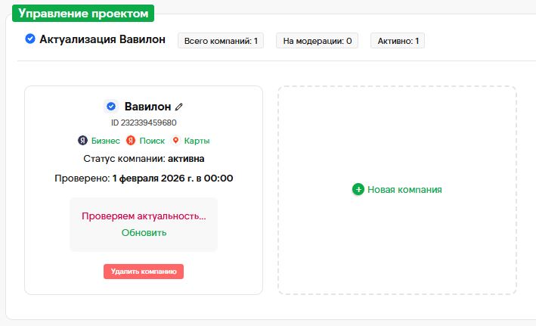The height and width of the screenshot is (326, 536).
Task: Click the pencil edit icon next to Вавилон
Action: point(179,107)
